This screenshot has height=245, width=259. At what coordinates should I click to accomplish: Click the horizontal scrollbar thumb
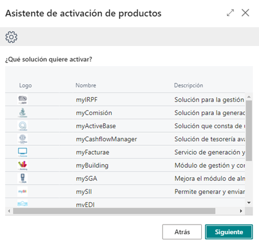[x=114, y=211]
